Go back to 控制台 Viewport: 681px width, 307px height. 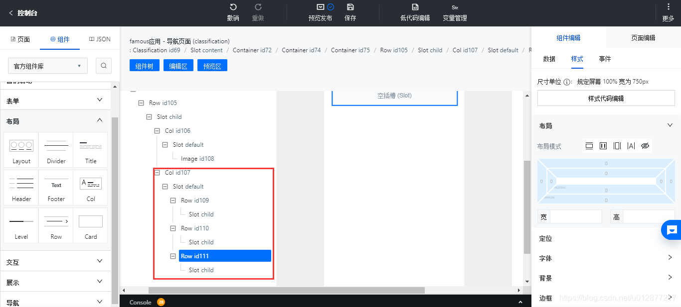(23, 13)
